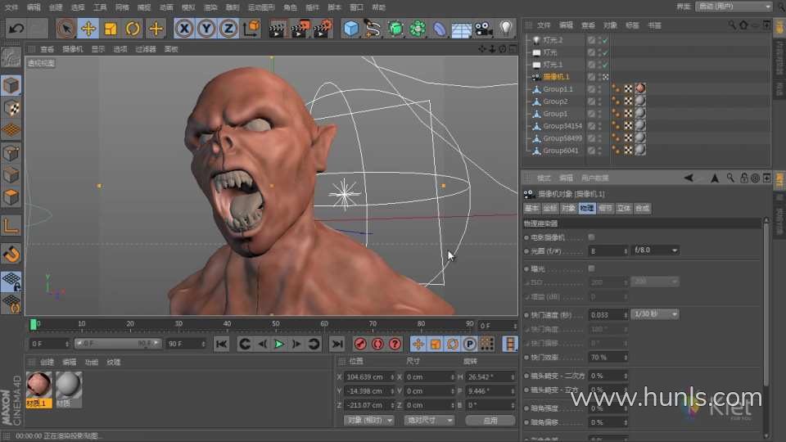This screenshot has width=786, height=442.
Task: Check the 电影摄像机 checkbox
Action: (591, 237)
